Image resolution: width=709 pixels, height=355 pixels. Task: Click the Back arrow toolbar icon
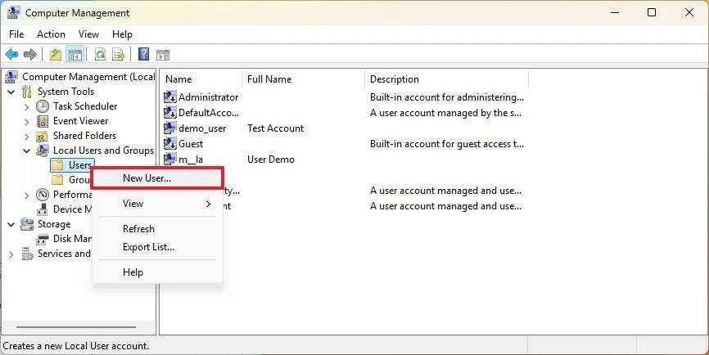coord(11,55)
